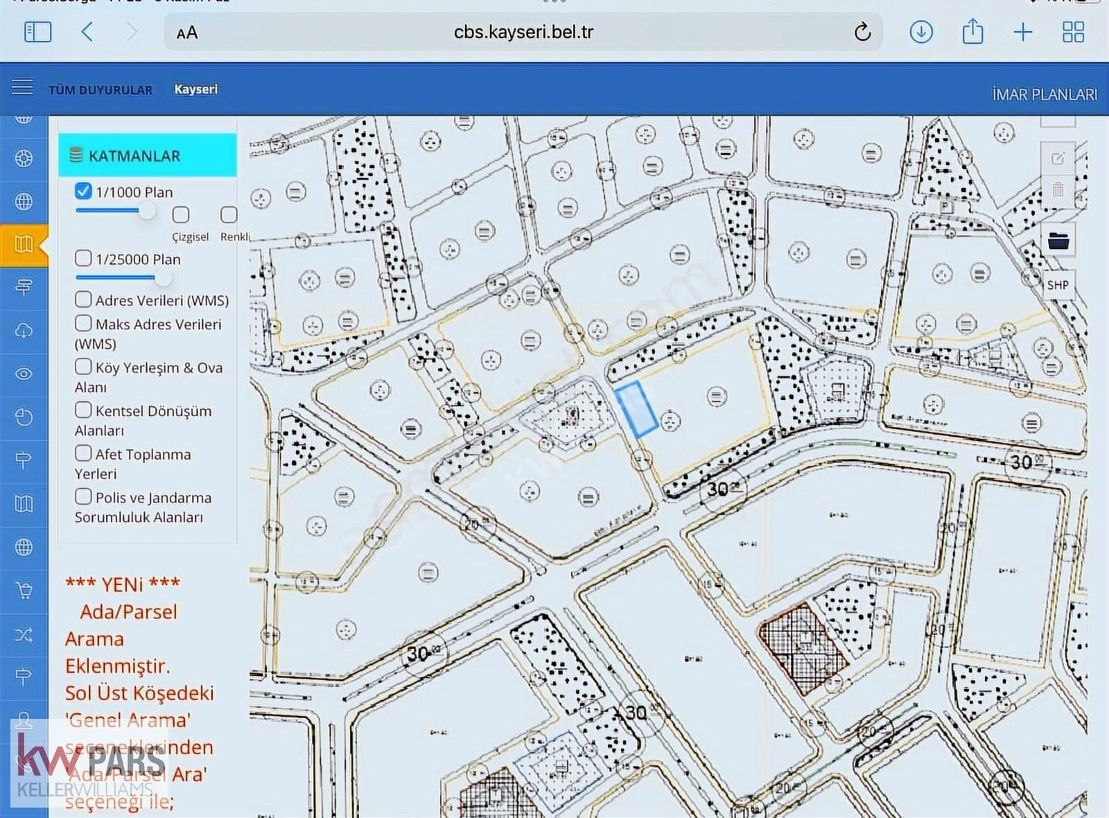Screen dimensions: 1109x818
Task: Open the AA reader text options
Action: (x=187, y=33)
